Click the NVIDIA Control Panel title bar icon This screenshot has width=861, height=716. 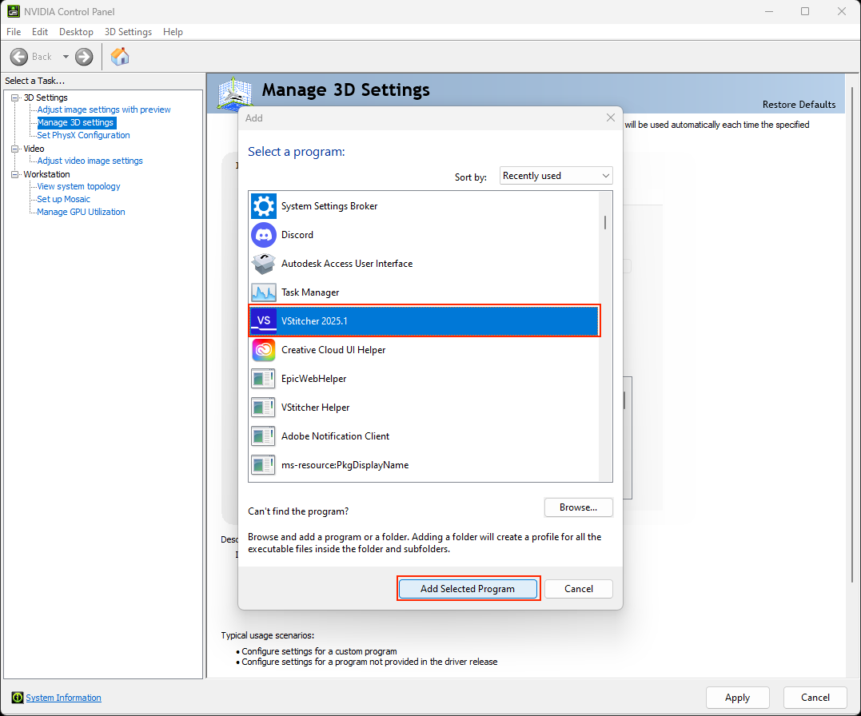tap(13, 11)
